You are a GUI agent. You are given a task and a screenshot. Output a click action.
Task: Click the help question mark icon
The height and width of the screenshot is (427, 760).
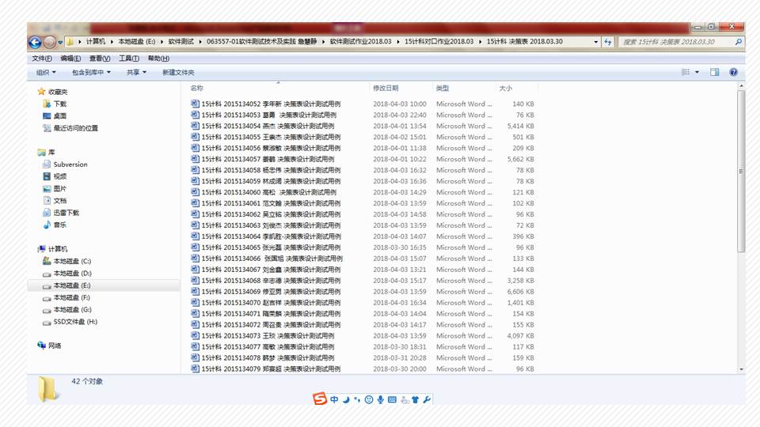733,72
